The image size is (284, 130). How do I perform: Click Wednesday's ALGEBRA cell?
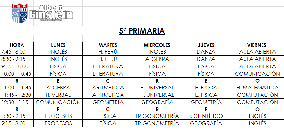click(157, 59)
